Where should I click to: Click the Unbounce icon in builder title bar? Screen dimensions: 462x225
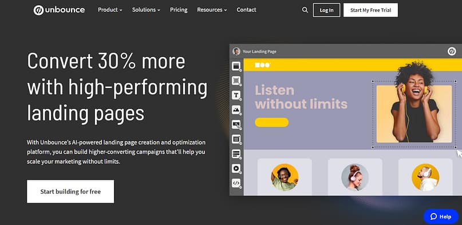(x=452, y=51)
